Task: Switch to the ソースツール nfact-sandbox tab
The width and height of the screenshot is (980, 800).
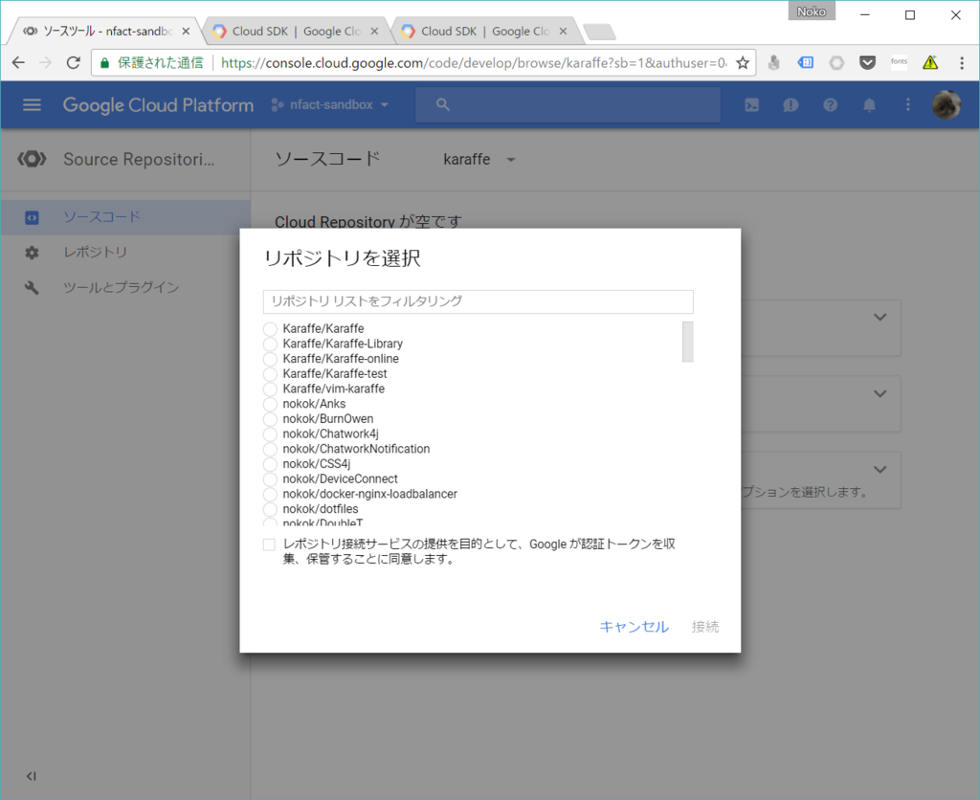Action: (x=103, y=31)
